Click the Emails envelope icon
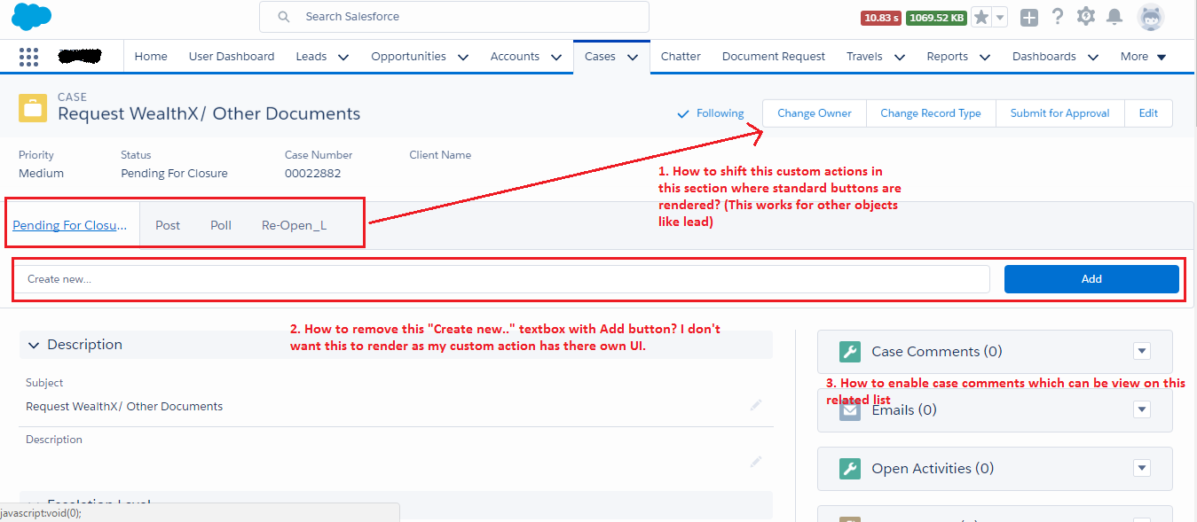Screen dimensions: 1197x522 [850, 410]
